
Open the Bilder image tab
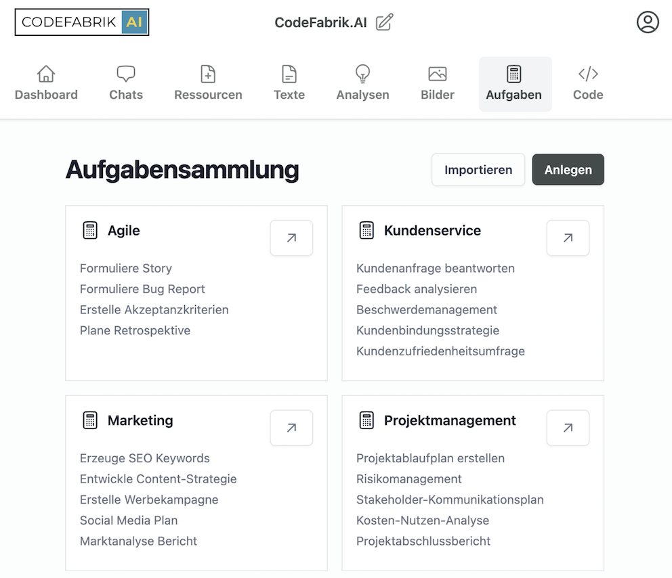tap(437, 84)
